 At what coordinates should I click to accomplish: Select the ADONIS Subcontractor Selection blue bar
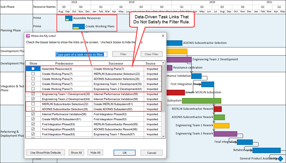174,43
